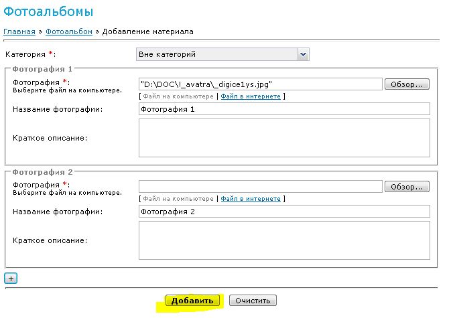Screen dimensions: 453x318
Task: Click name field containing Фотография 1
Action: tap(284, 109)
